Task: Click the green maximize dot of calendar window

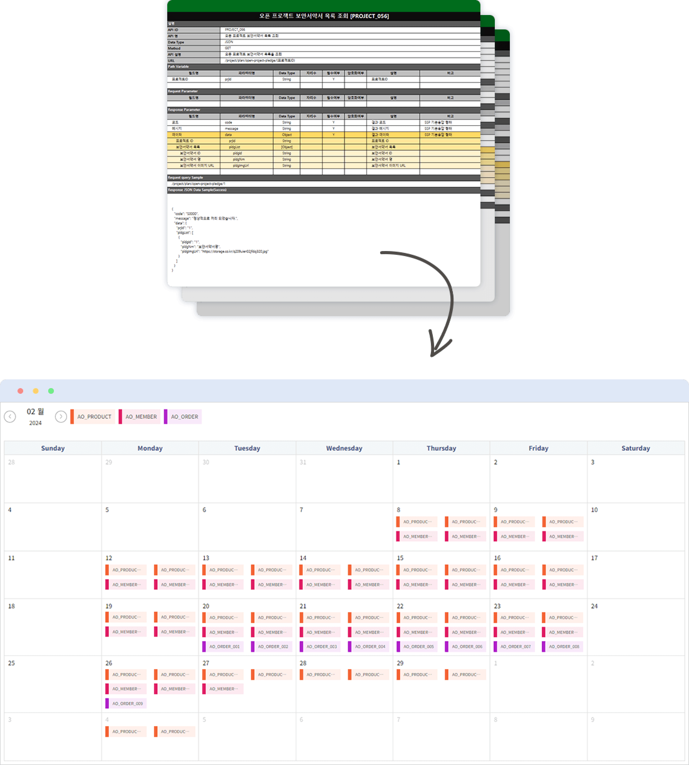Action: click(x=51, y=391)
